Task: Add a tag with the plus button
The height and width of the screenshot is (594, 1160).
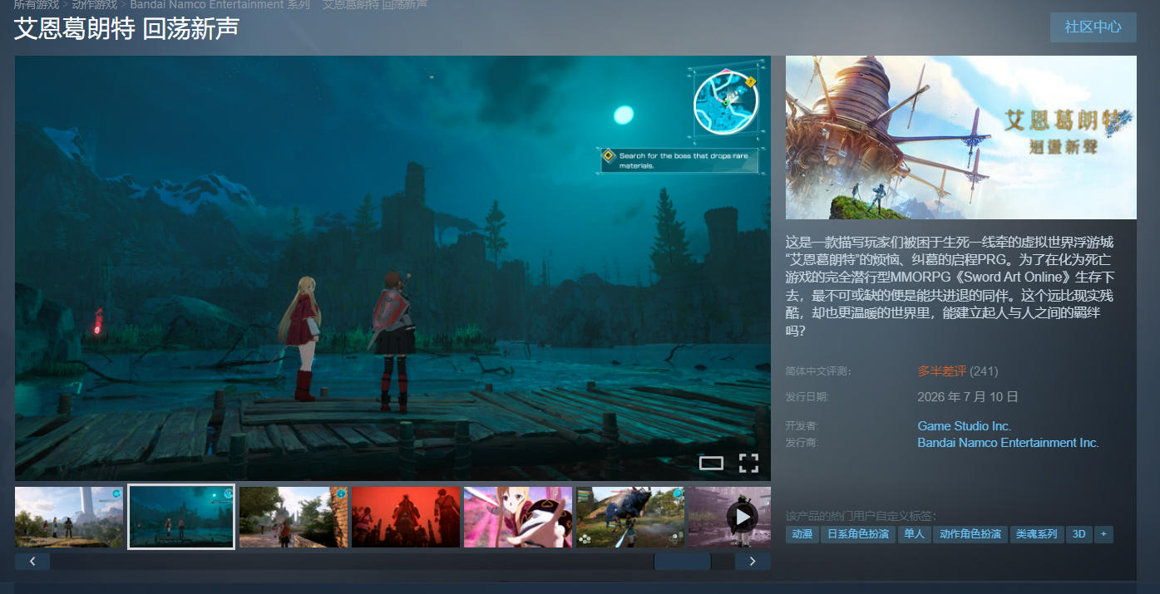Action: click(x=1103, y=534)
